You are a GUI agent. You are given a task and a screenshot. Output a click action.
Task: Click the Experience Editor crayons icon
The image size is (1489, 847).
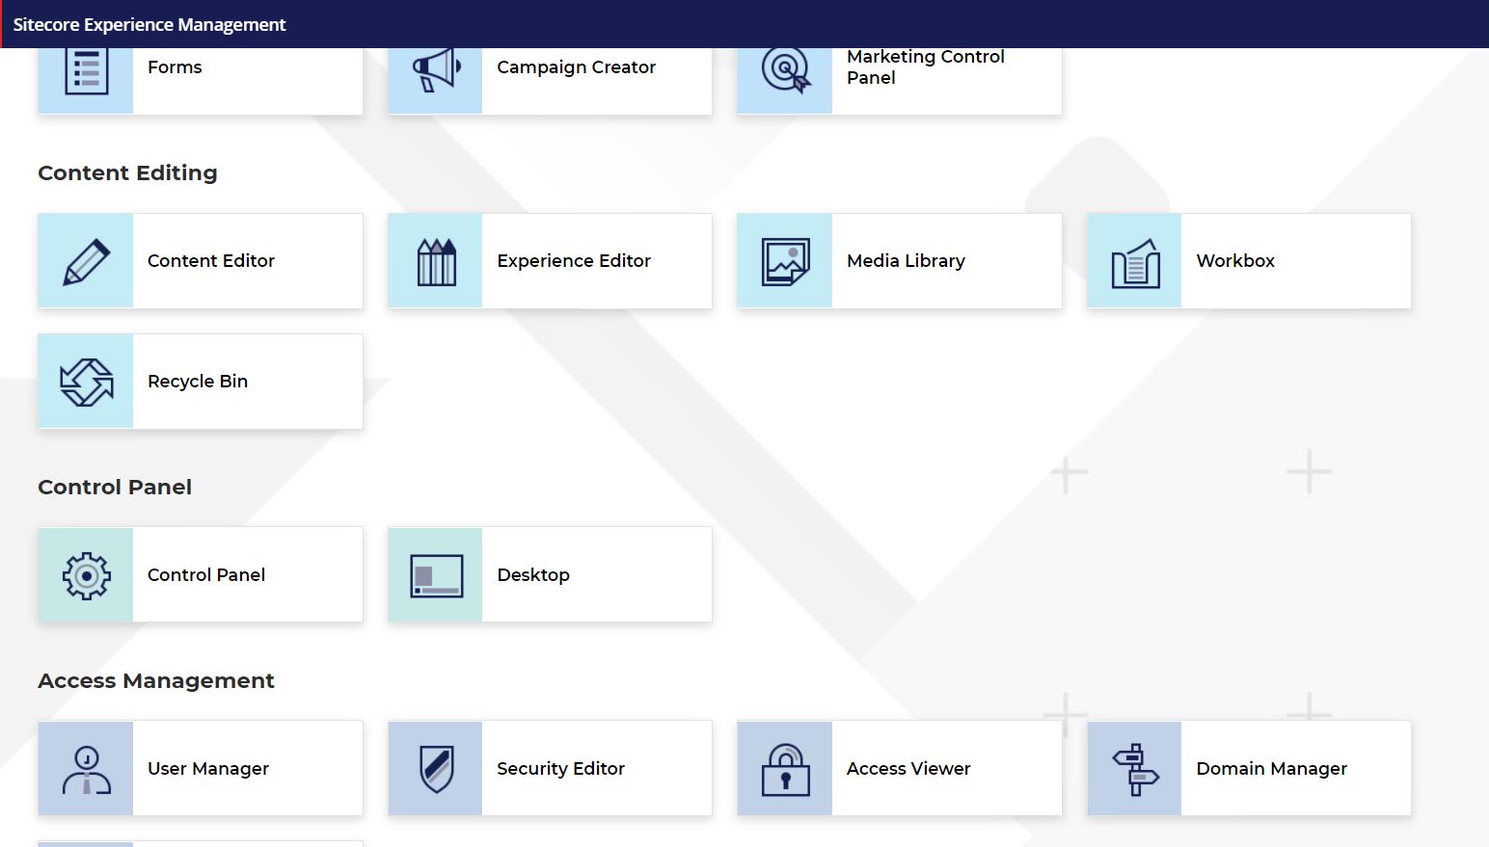coord(436,261)
